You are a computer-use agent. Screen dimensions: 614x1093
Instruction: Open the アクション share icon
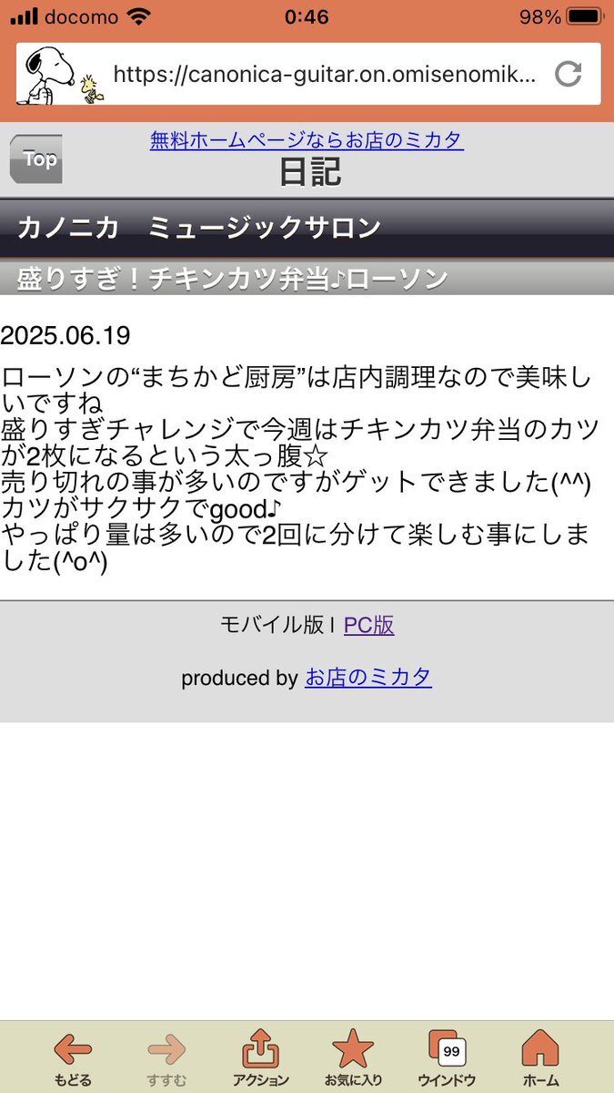(261, 1058)
